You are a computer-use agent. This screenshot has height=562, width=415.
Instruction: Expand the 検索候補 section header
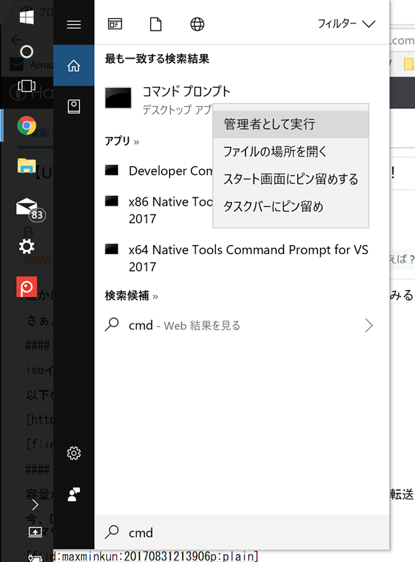tap(131, 296)
